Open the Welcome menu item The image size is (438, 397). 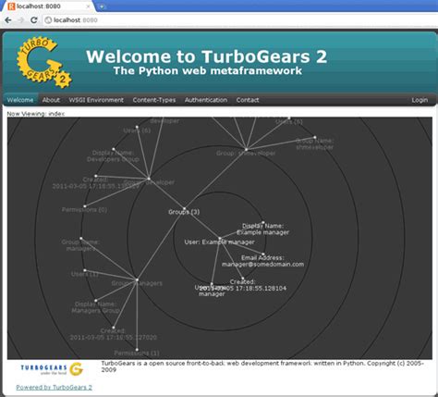(x=20, y=100)
